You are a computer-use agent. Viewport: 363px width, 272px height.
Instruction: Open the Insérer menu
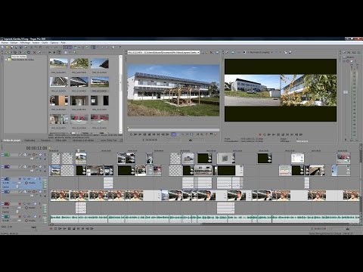36,42
